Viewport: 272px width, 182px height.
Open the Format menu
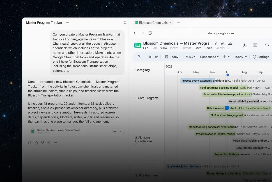186,48
